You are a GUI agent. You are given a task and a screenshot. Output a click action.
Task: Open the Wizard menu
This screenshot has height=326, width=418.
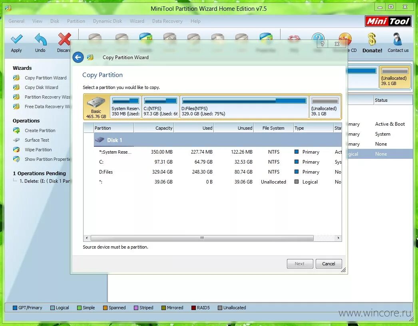137,21
